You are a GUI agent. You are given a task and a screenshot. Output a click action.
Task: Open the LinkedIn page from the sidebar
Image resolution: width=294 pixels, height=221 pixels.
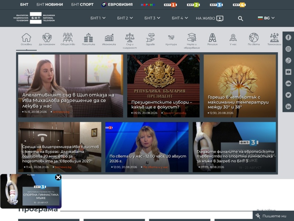tap(288, 106)
